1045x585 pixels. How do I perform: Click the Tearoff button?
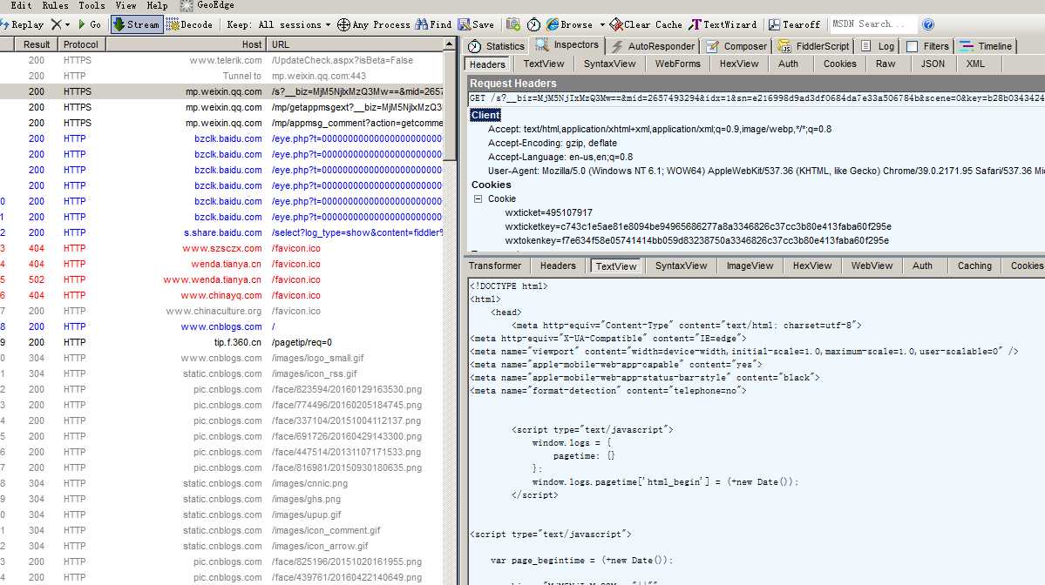794,24
